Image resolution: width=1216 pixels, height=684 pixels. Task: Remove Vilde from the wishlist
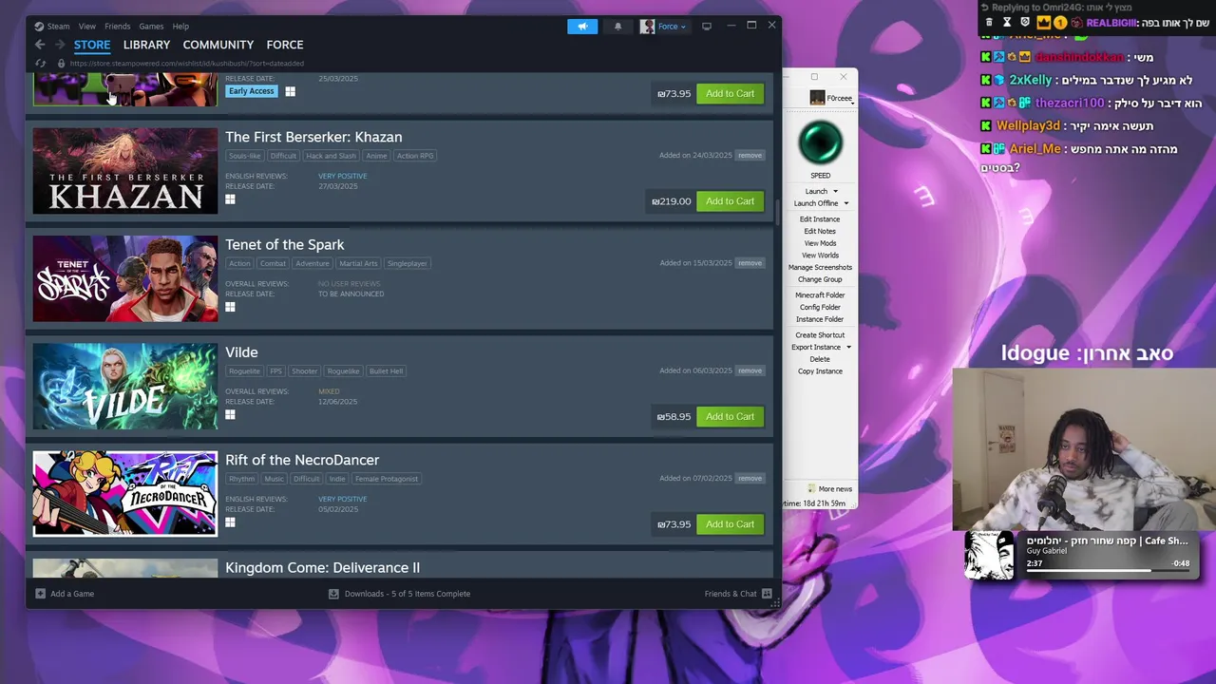[x=750, y=370]
